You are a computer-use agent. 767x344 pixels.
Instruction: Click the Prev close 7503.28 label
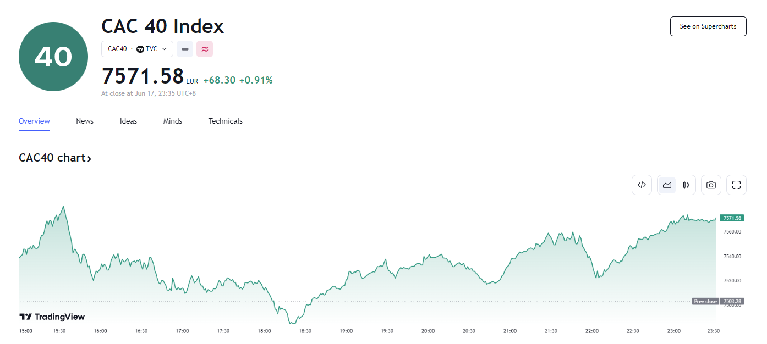point(717,301)
